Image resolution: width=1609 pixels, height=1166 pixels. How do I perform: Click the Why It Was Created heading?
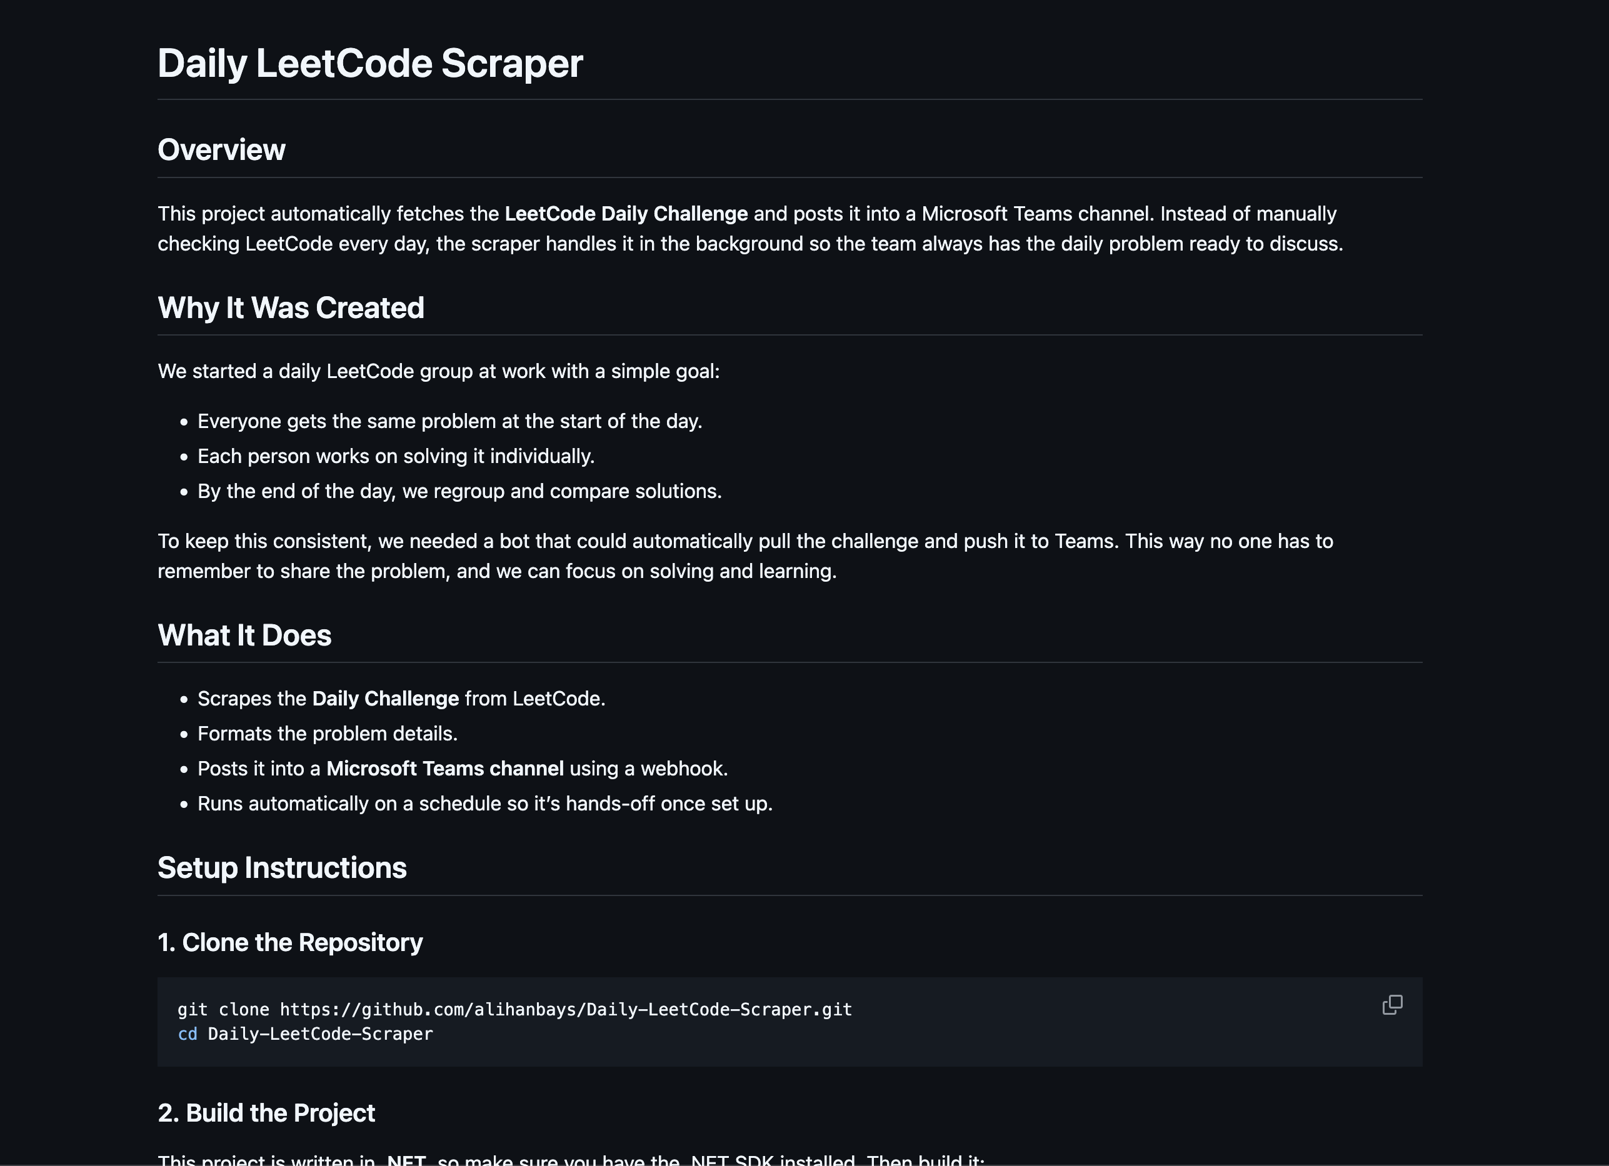(291, 308)
